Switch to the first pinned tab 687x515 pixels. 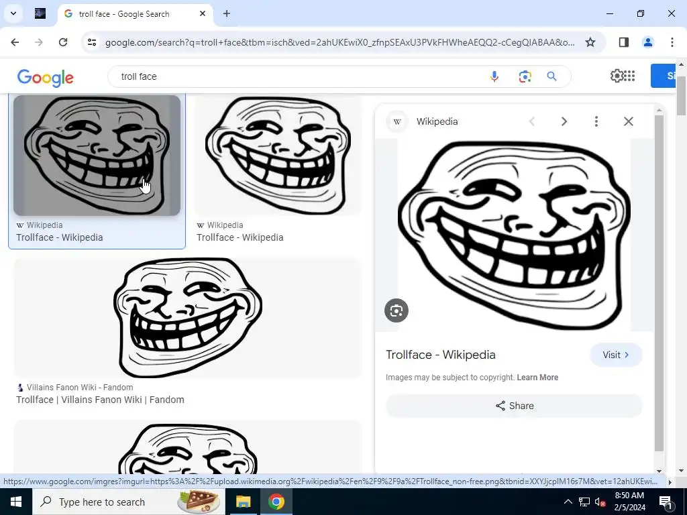(x=40, y=13)
